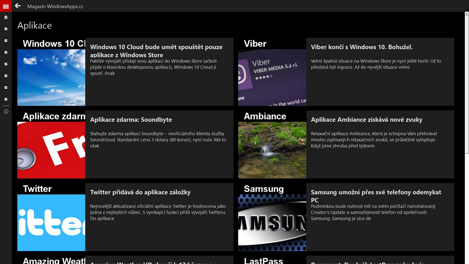Select the 'Velmi špatná situace na Windows Store' excerpt
This screenshot has height=264, width=469.
coord(376,64)
